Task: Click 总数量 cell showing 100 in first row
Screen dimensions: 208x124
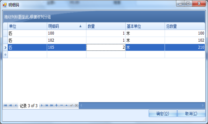Action: (185, 33)
